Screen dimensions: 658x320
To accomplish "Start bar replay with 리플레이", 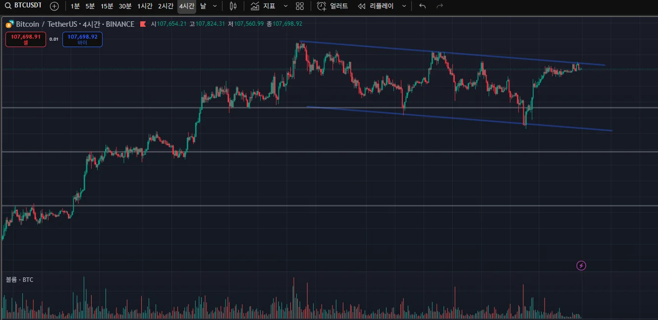I will (376, 6).
